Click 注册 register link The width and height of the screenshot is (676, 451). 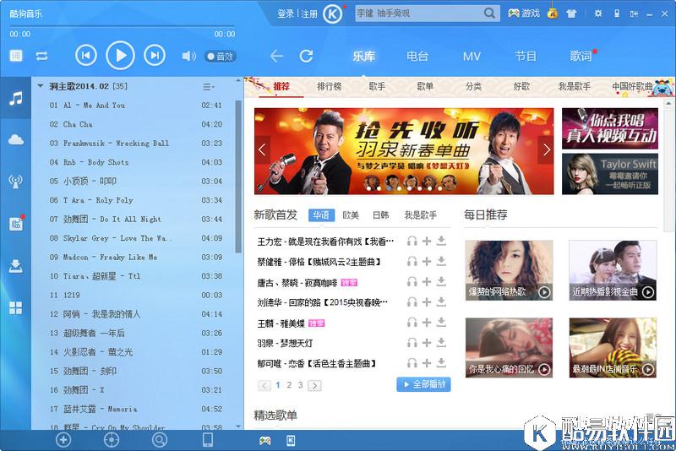309,14
